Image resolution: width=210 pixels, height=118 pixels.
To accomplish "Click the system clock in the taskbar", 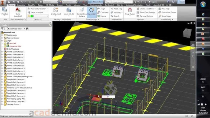I will 203,110.
